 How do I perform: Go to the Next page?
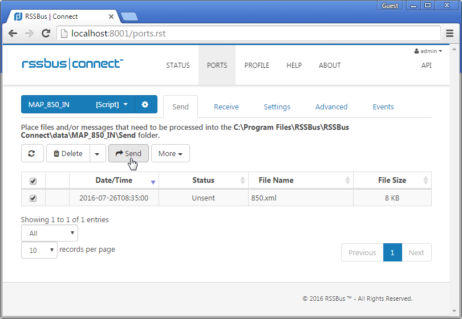416,252
